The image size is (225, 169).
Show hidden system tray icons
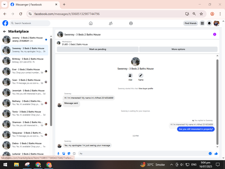(x=171, y=164)
